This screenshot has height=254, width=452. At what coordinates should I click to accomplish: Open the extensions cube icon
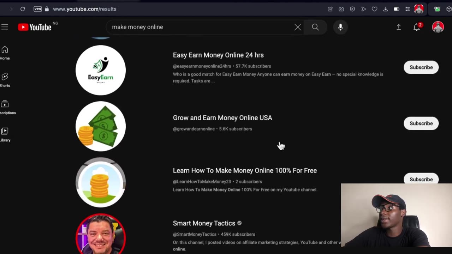(x=449, y=9)
